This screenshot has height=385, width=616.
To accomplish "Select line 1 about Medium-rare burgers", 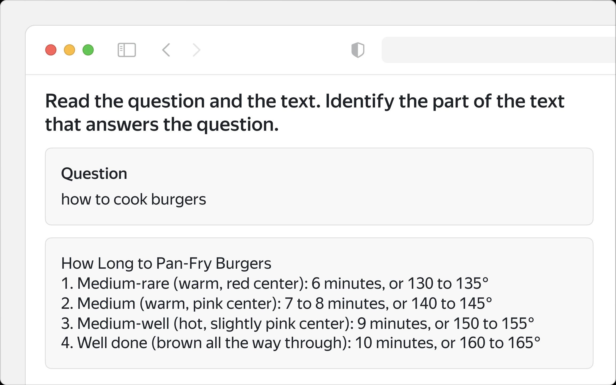I will click(275, 283).
